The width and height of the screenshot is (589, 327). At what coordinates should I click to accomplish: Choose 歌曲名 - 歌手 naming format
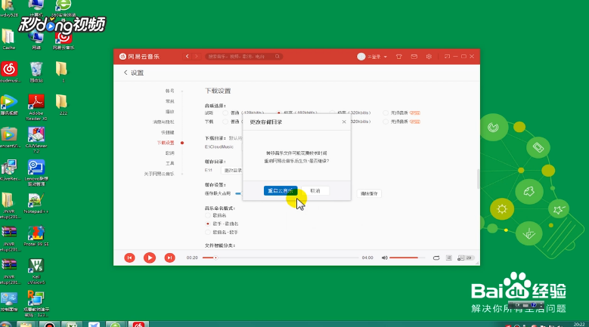pos(207,232)
